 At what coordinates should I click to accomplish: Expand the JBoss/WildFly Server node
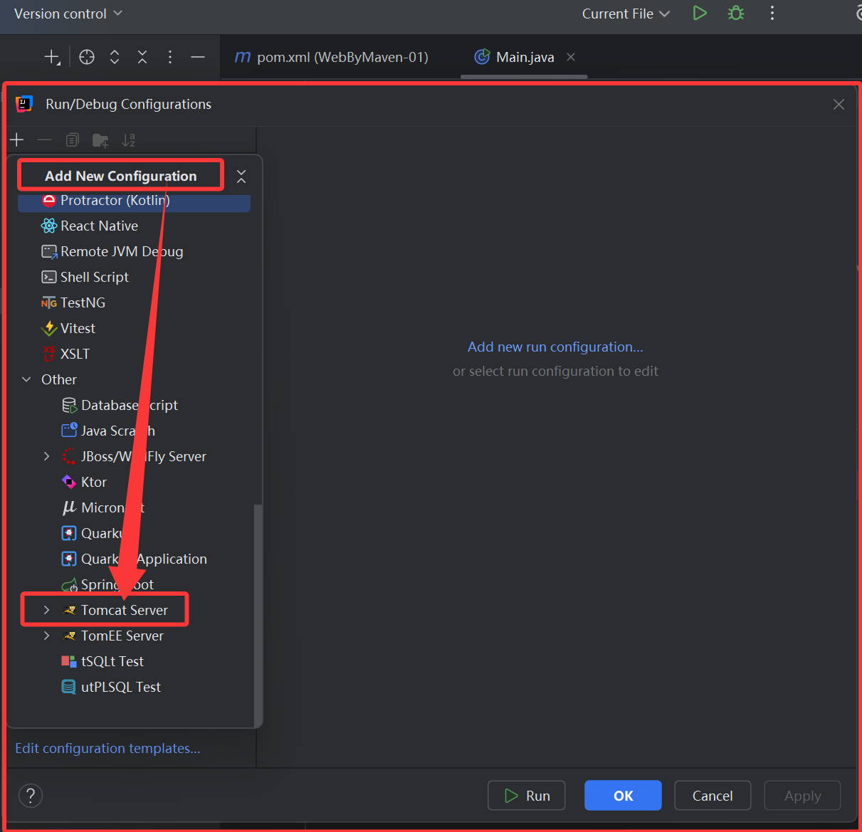click(47, 456)
